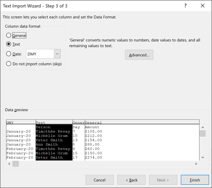Screen dimensions: 212x188
Task: Click the $274.00 amount in preview
Action: [x=94, y=157]
